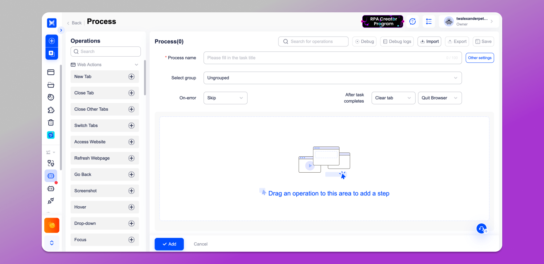This screenshot has width=544, height=264.
Task: Click the Save button
Action: coord(483,41)
